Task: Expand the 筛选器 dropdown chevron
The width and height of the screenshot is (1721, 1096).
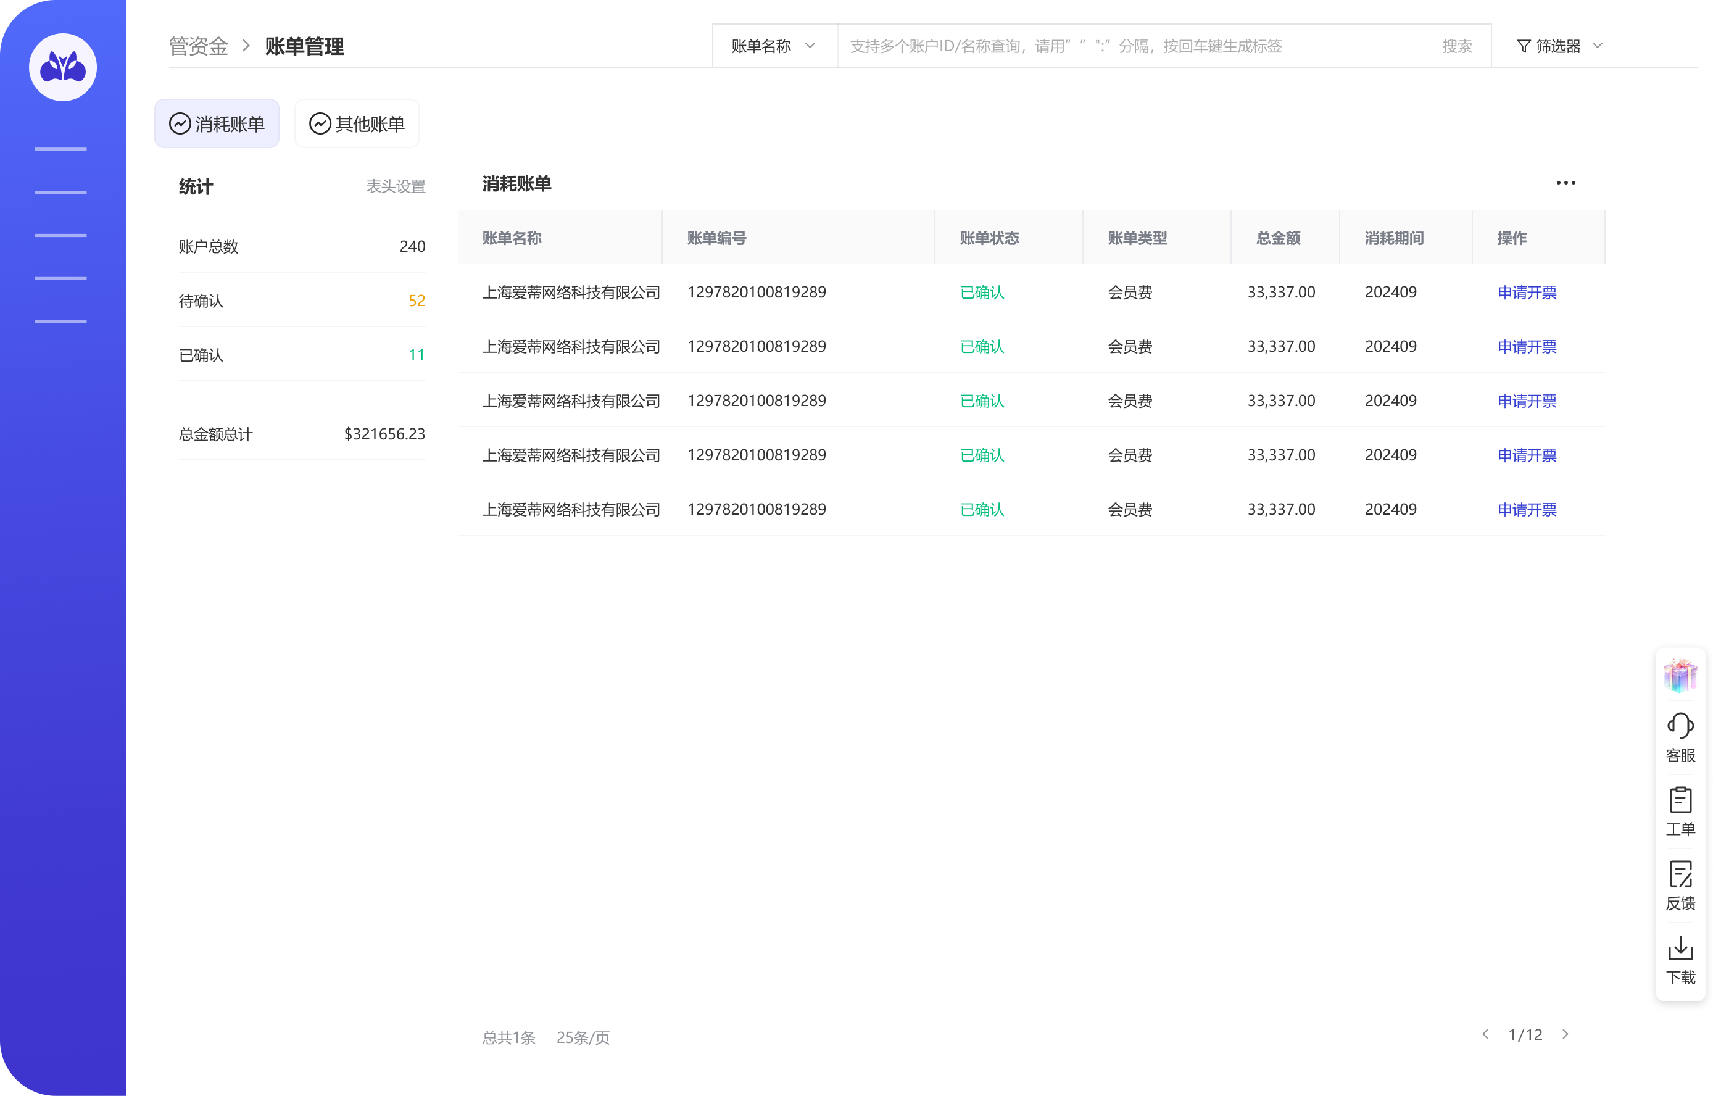Action: coord(1598,46)
